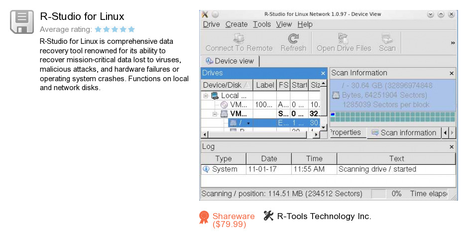Click the five-star average rating
Viewport: 468px width, 242px height.
(x=115, y=29)
